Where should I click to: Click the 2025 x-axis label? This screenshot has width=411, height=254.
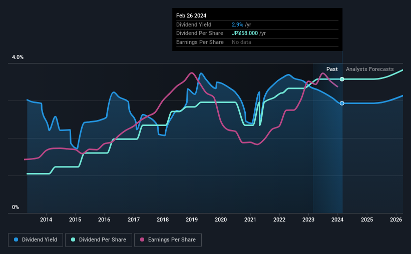click(367, 219)
